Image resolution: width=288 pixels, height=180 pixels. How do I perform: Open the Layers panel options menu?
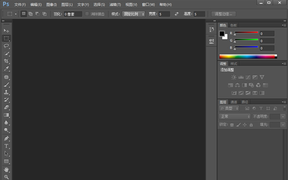point(284,102)
